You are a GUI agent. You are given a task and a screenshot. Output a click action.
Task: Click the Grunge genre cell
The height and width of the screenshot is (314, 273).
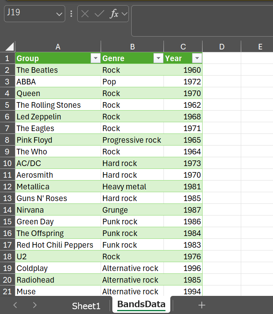pyautogui.click(x=132, y=210)
